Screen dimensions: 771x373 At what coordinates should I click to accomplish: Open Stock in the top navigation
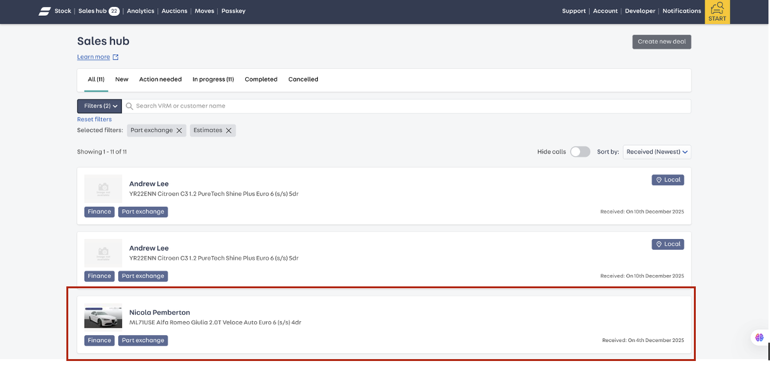(x=63, y=11)
